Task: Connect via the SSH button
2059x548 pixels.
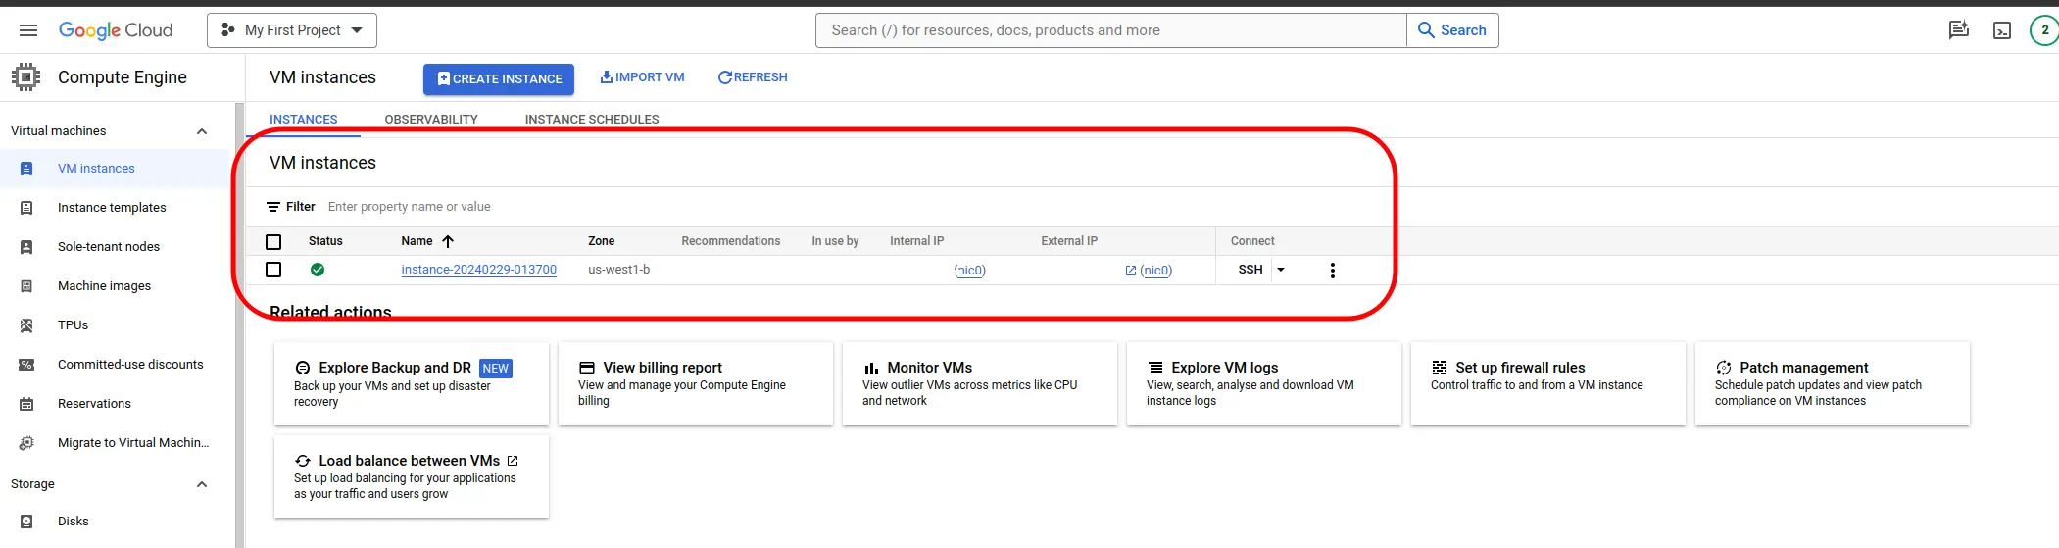Action: coord(1250,270)
